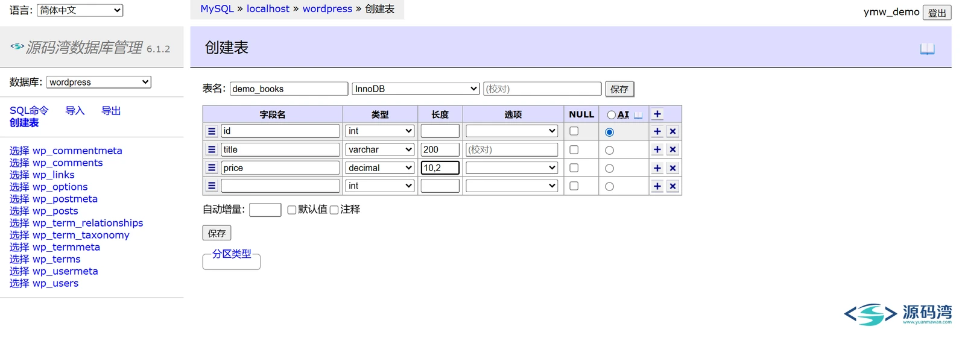This screenshot has width=965, height=338.
Task: Click the table collation (校对) input
Action: (x=542, y=89)
